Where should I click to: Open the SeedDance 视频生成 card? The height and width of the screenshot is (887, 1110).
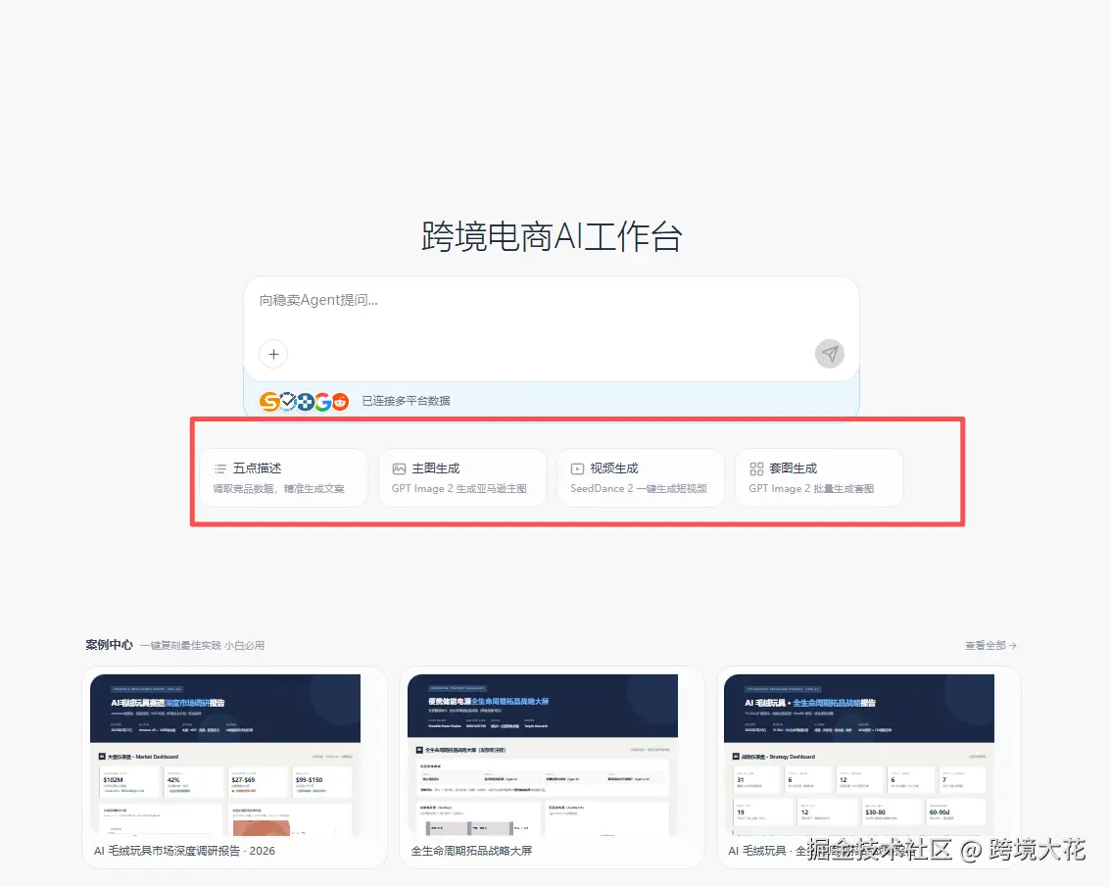(641, 477)
